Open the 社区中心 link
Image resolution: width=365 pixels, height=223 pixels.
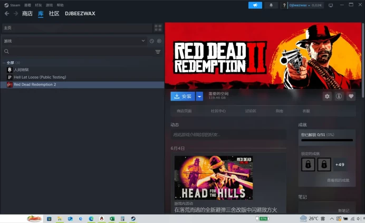pyautogui.click(x=218, y=111)
